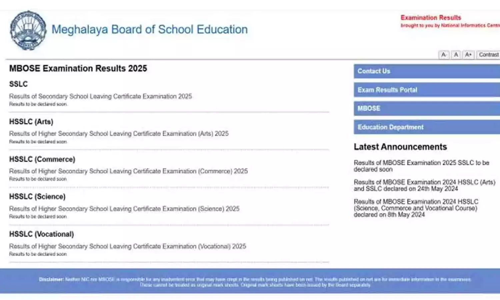Toggle the Contrast display mode
This screenshot has height=300, width=500.
(x=488, y=54)
